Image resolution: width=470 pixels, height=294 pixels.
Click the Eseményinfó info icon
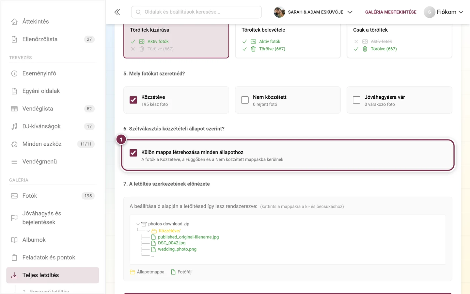[x=14, y=73]
